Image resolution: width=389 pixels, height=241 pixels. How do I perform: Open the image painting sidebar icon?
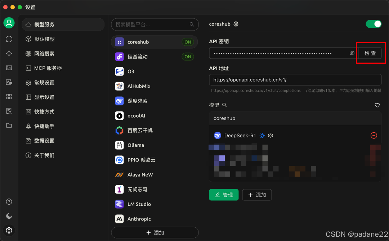click(x=9, y=68)
